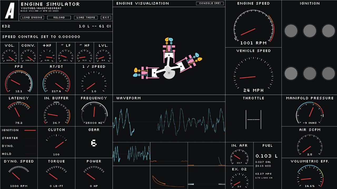337x189 pixels.
Task: Select the Clutch gauge
Action: coord(56,143)
